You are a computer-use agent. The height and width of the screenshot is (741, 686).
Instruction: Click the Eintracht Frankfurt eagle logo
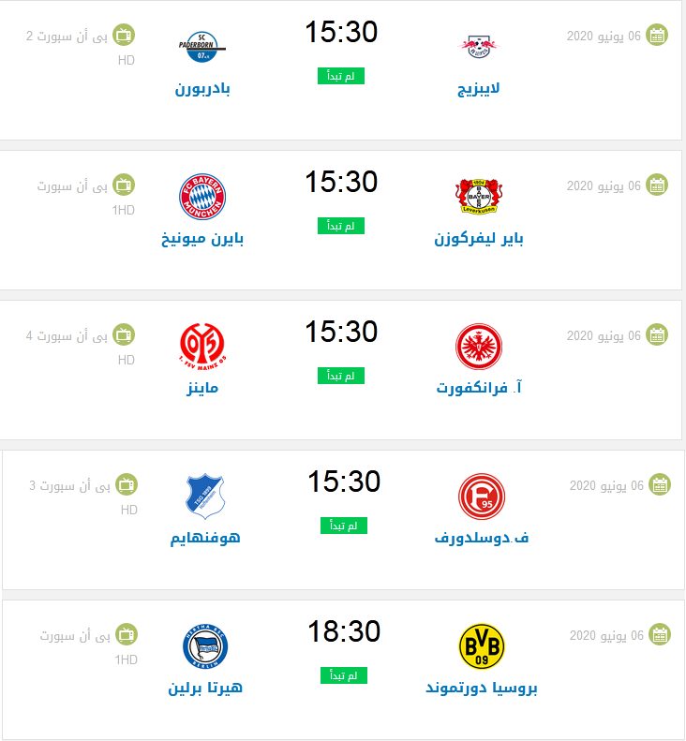(x=480, y=347)
